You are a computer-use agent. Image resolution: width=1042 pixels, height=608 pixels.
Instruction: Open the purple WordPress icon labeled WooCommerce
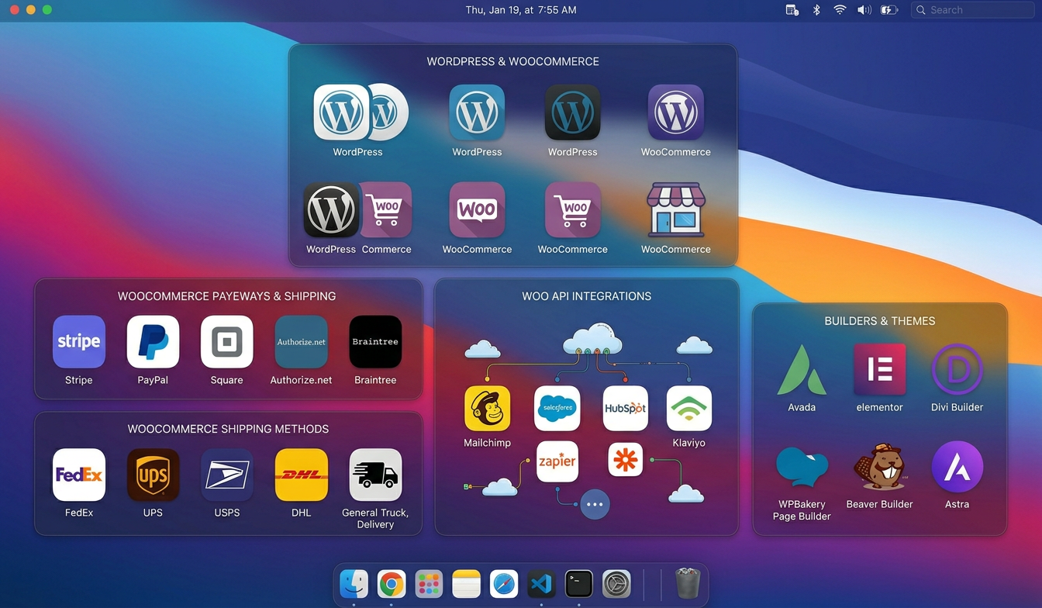675,112
